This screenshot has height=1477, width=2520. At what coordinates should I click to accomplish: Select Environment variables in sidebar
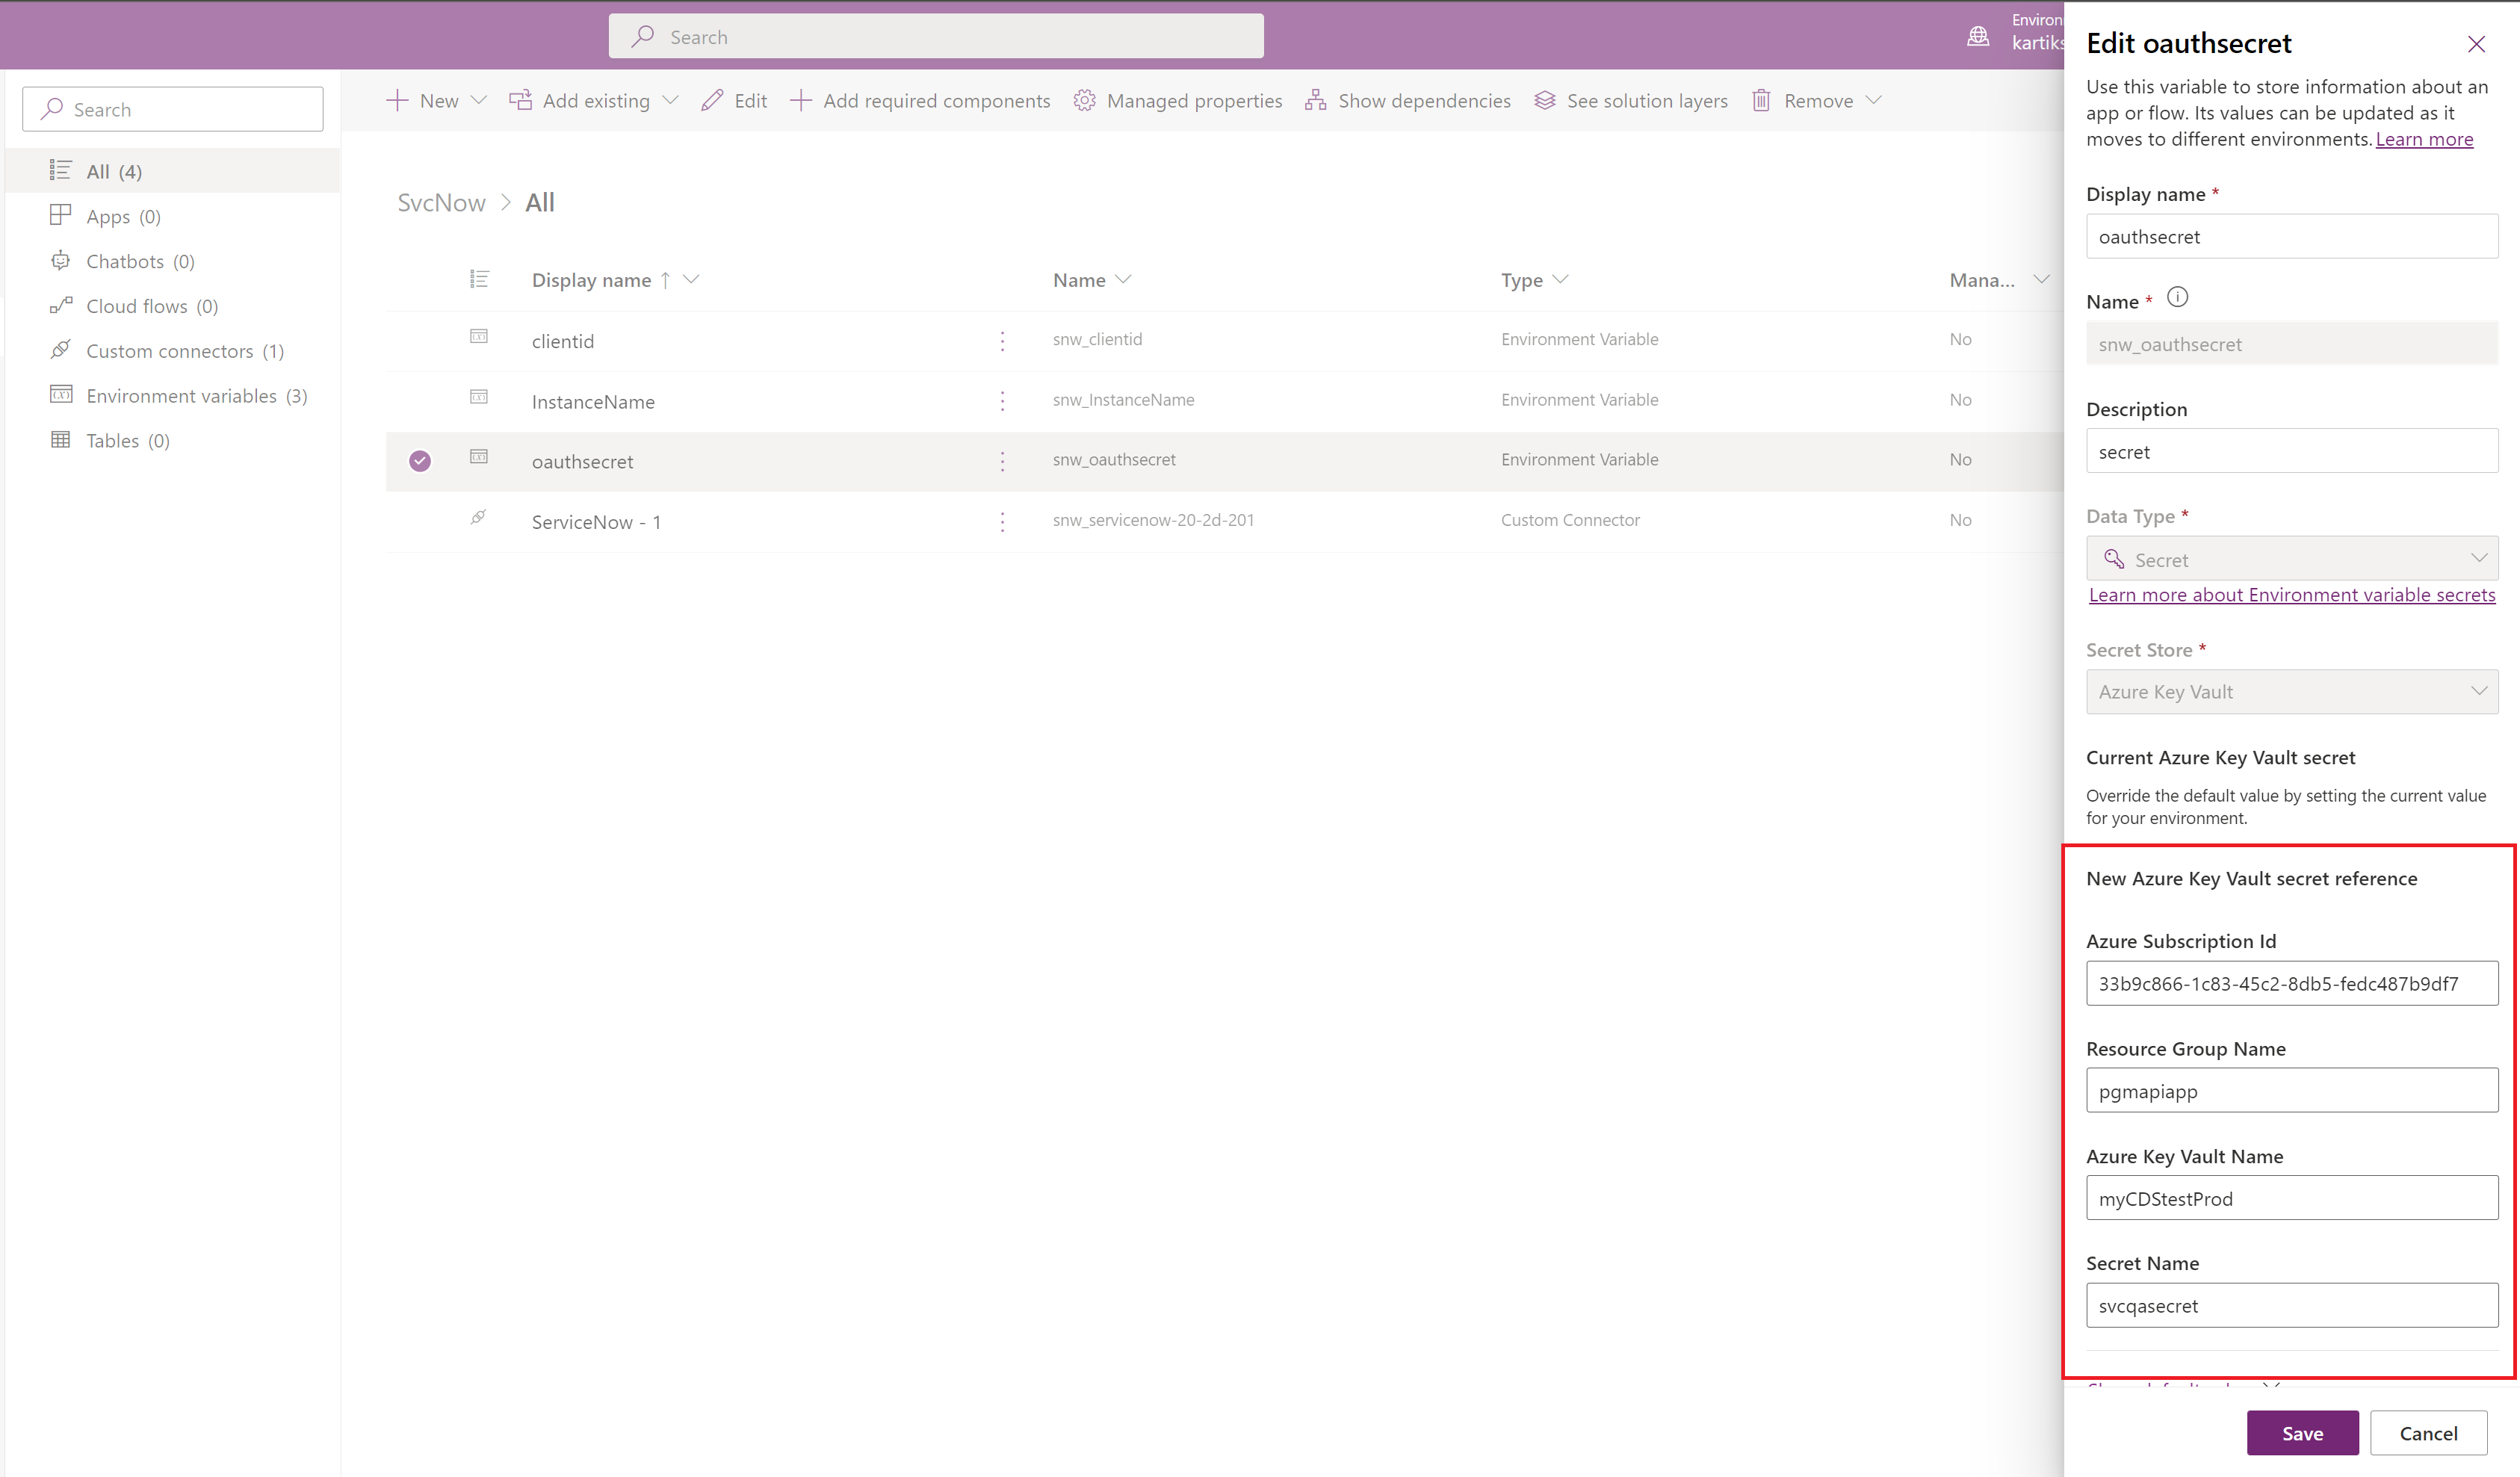181,396
